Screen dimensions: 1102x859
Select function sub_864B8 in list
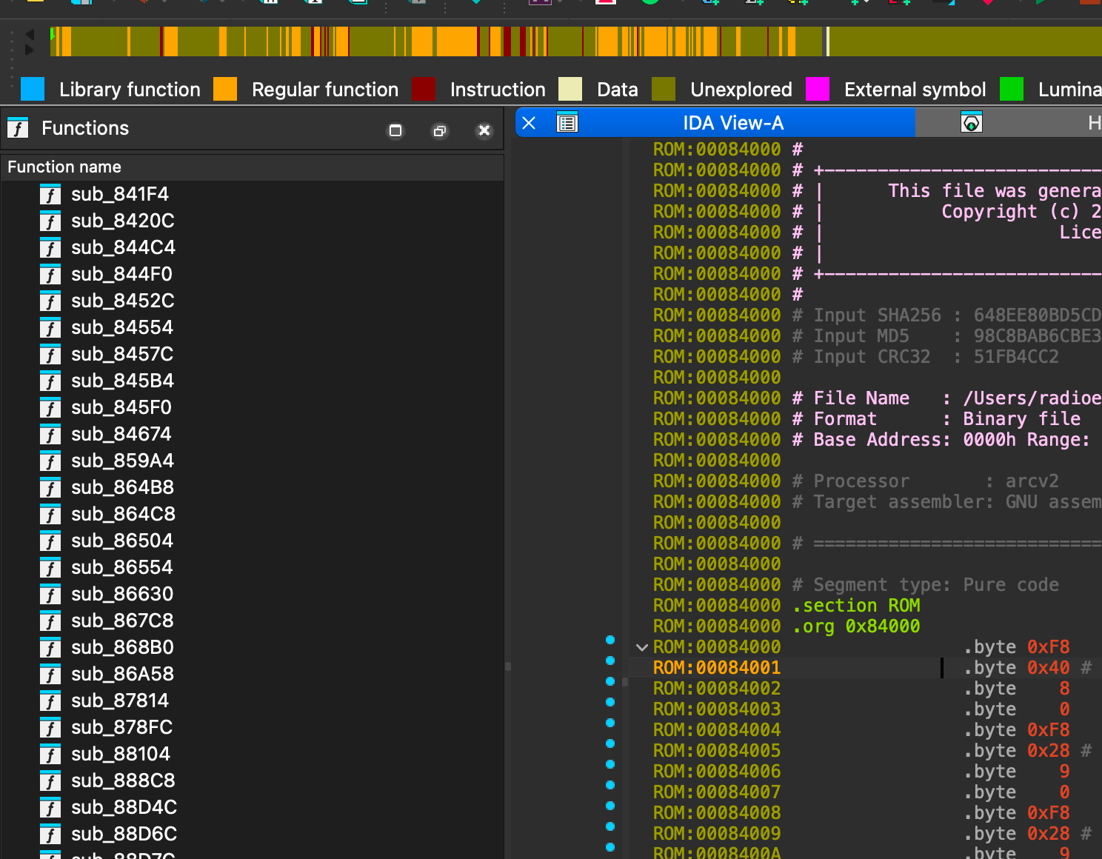(252, 487)
